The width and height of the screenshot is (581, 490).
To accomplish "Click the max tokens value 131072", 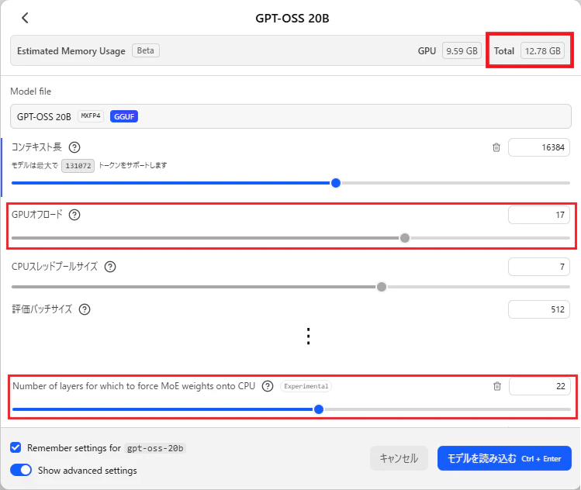I will coord(78,166).
